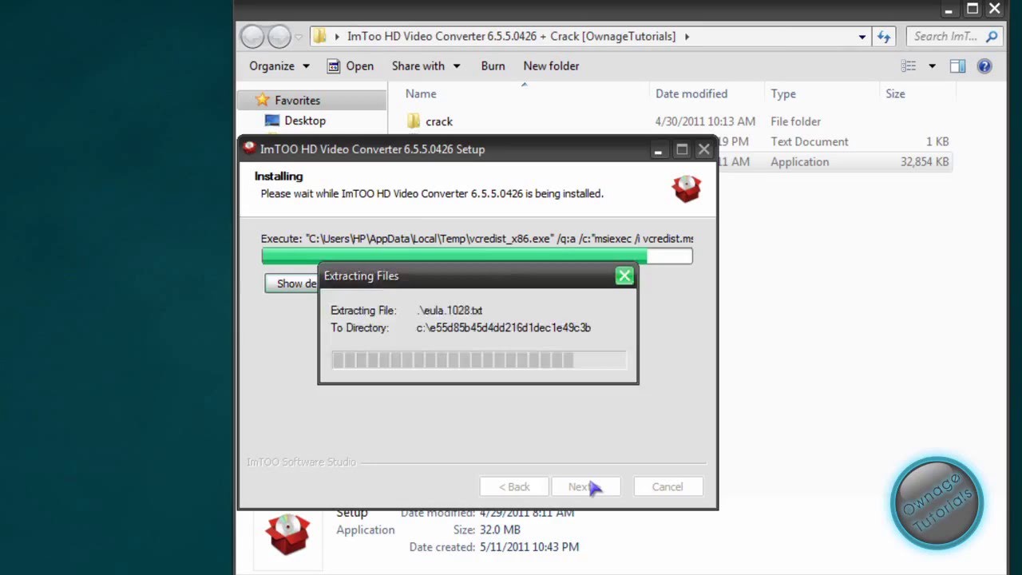The height and width of the screenshot is (575, 1022).
Task: Click Cancel in the installer
Action: (x=667, y=487)
